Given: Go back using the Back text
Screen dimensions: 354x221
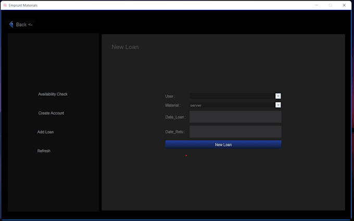Looking at the screenshot, I should pyautogui.click(x=22, y=24).
